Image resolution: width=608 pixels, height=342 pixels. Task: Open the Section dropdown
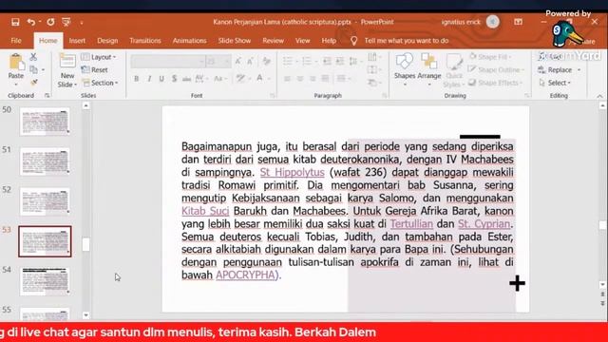coord(100,83)
